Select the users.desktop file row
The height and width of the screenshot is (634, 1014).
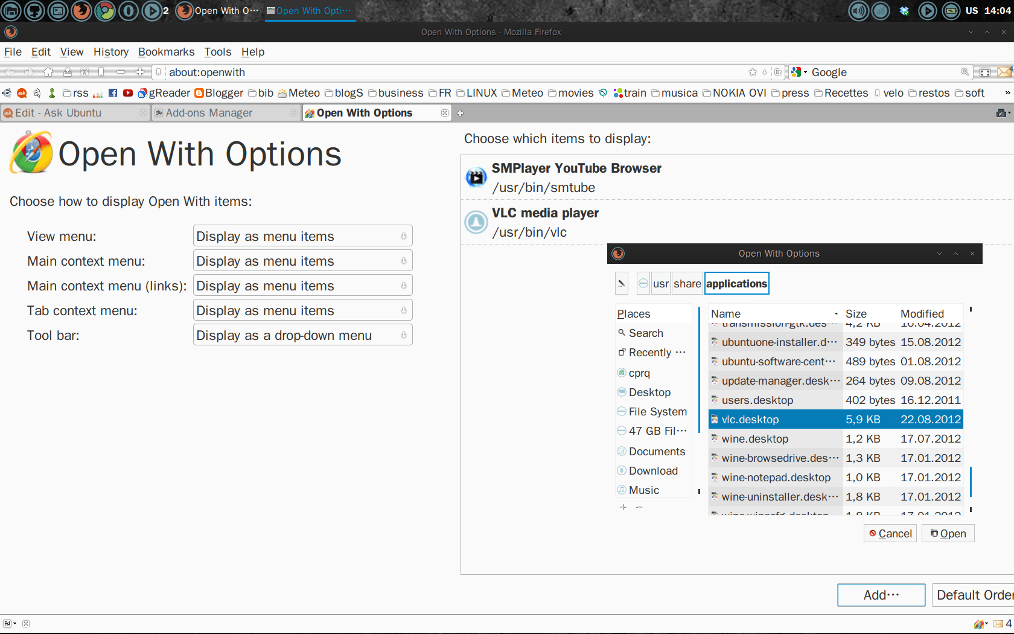[x=835, y=400]
